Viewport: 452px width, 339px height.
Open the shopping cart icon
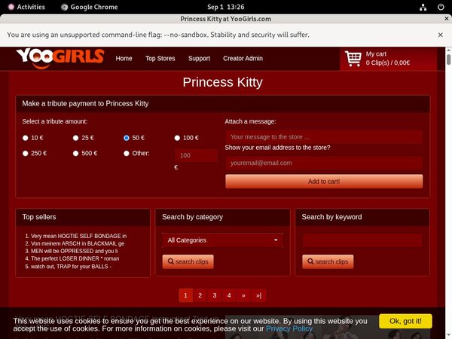point(353,58)
